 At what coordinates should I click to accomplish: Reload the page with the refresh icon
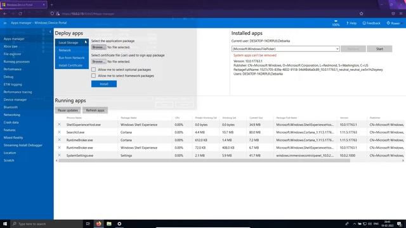click(x=20, y=13)
